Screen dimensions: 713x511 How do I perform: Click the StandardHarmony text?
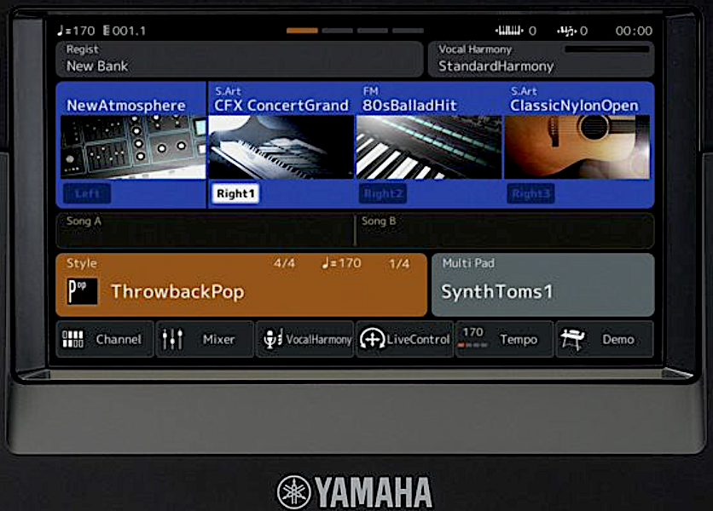tap(496, 66)
